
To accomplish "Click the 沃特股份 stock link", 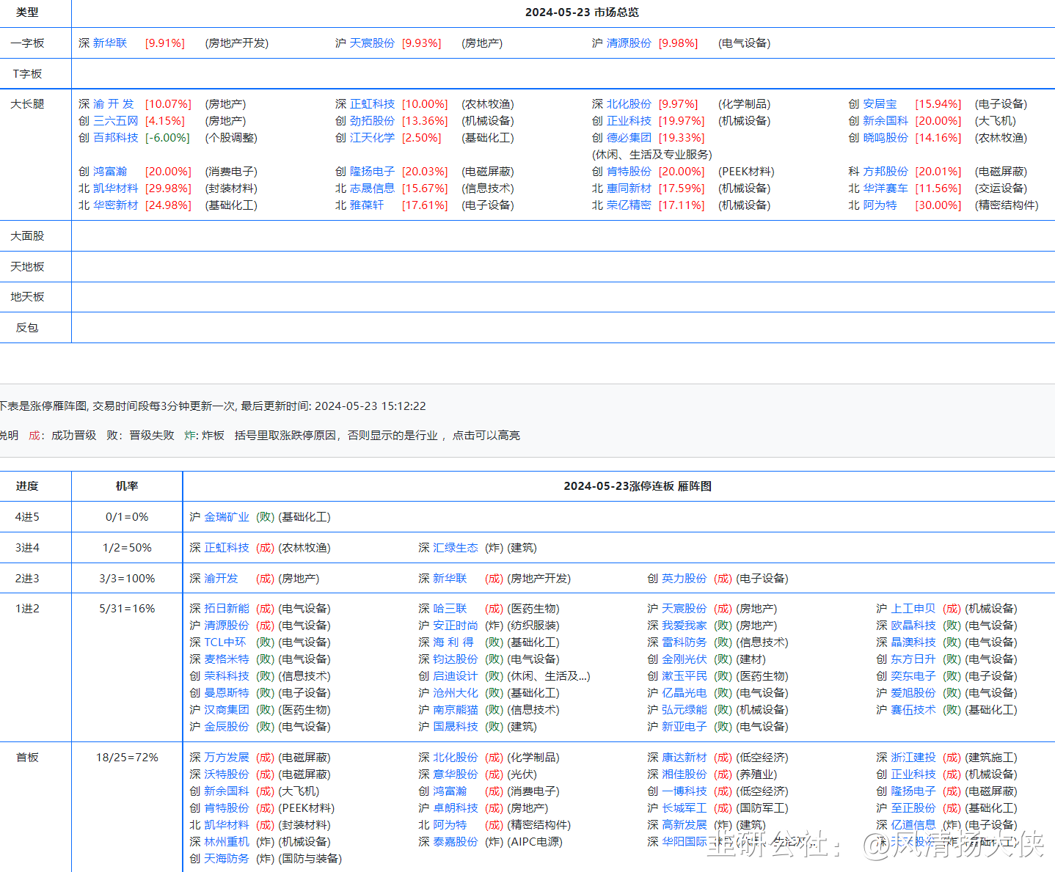I will click(227, 774).
